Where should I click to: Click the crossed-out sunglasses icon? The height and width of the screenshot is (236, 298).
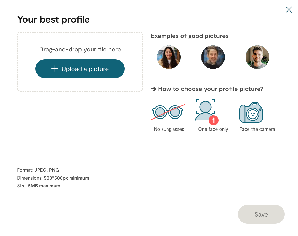coord(168,112)
